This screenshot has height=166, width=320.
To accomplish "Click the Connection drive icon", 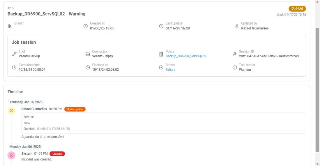I will 87,54.
